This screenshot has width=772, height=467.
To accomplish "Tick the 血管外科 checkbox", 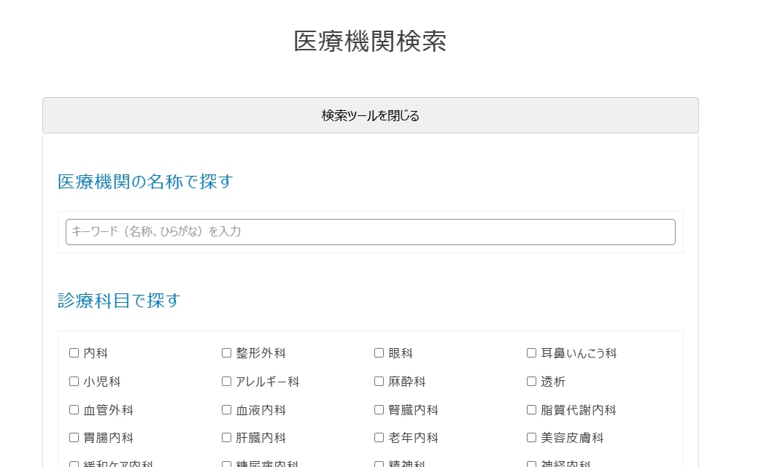I will 74,410.
